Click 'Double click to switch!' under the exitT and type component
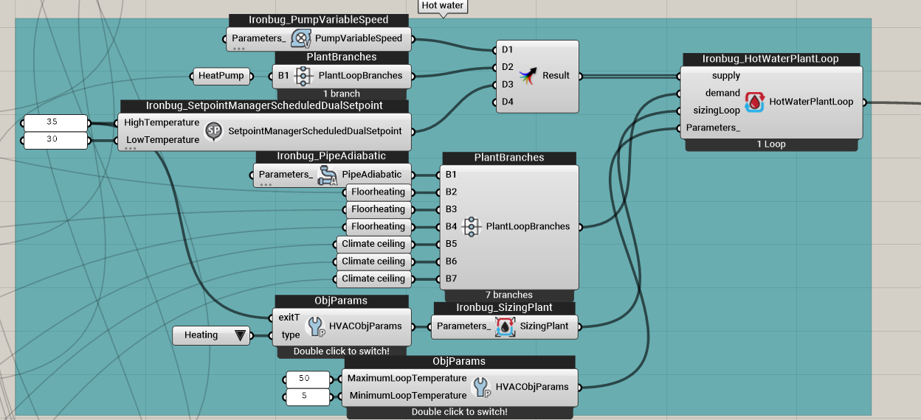This screenshot has width=921, height=420. tap(342, 351)
